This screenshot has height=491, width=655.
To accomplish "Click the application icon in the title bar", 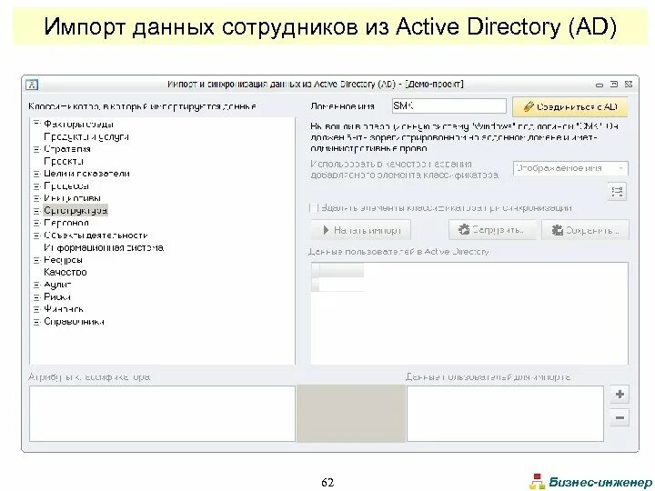I will tap(32, 85).
